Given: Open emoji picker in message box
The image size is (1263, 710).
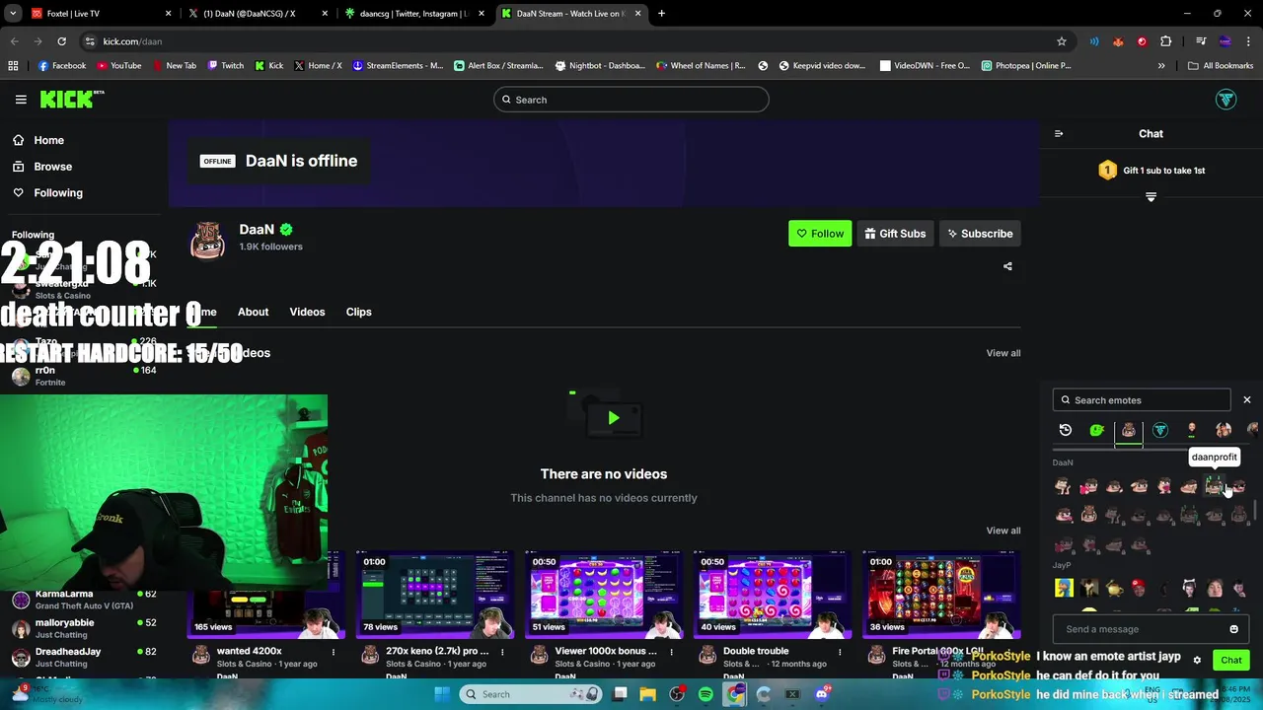Looking at the screenshot, I should pos(1233,629).
